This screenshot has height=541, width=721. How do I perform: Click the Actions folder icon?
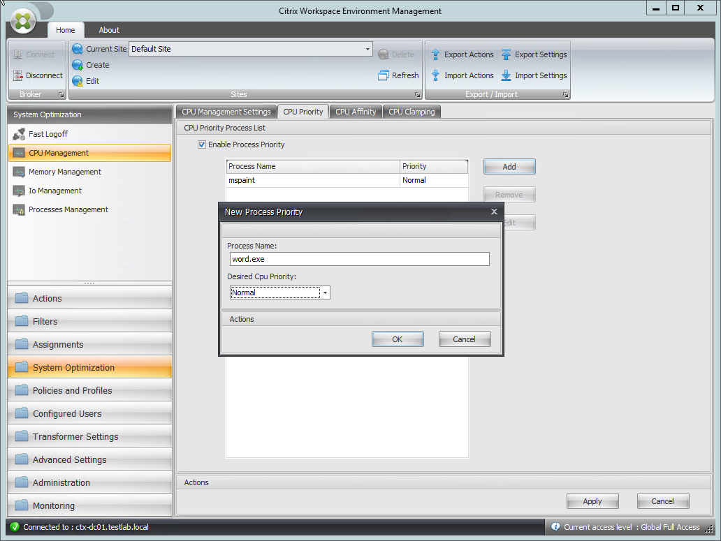coord(22,298)
